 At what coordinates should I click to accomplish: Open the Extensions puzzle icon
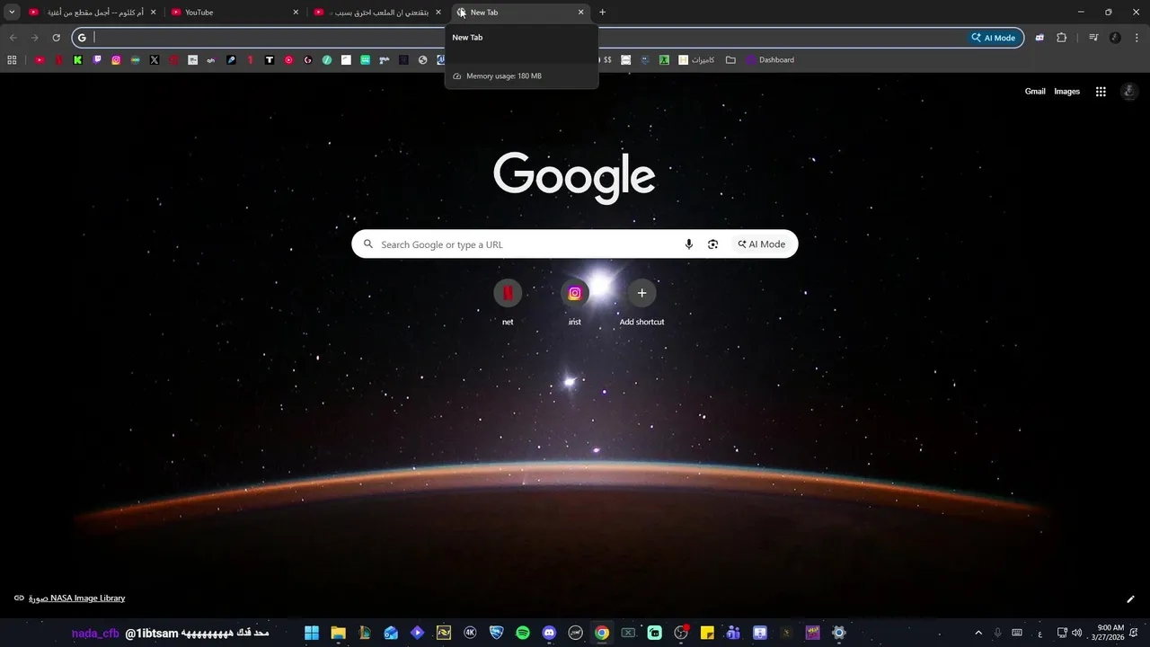(1062, 38)
